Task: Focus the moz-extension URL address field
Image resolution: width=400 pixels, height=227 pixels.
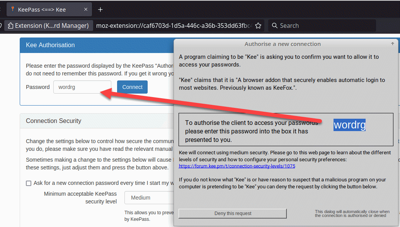Action: point(174,26)
